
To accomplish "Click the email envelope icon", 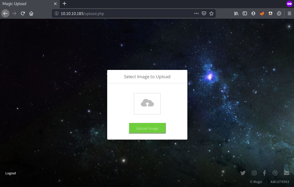I will coord(286,173).
